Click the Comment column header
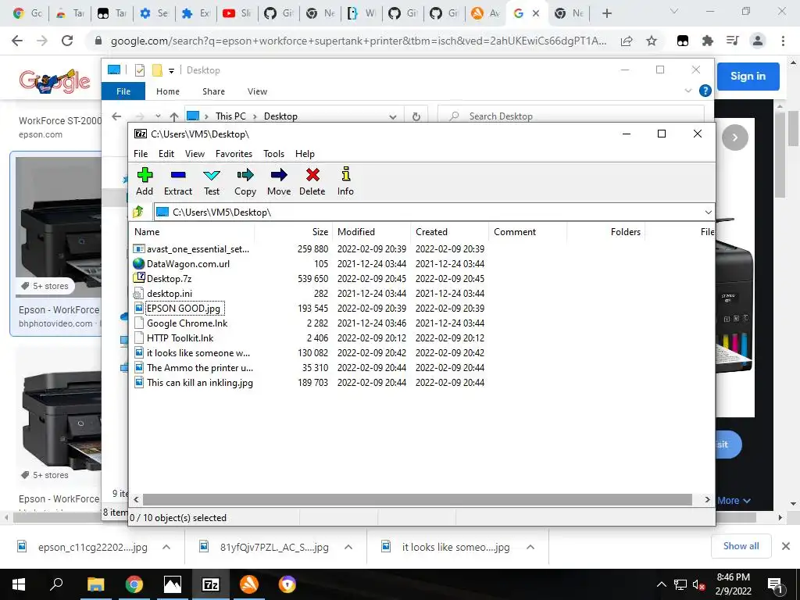800x600 pixels. pos(527,231)
